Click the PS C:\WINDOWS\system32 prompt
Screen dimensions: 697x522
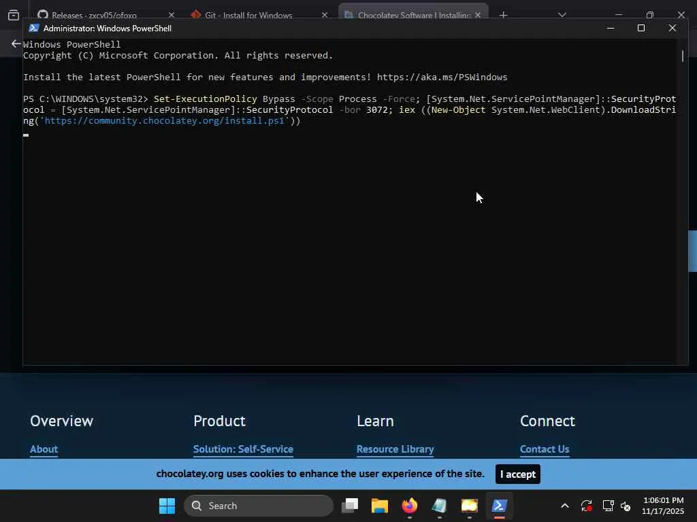85,99
